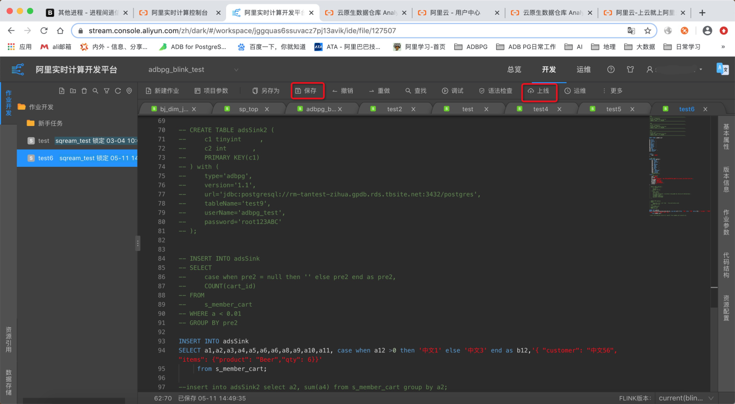Start 调试 debug from the toolbar

click(x=453, y=91)
